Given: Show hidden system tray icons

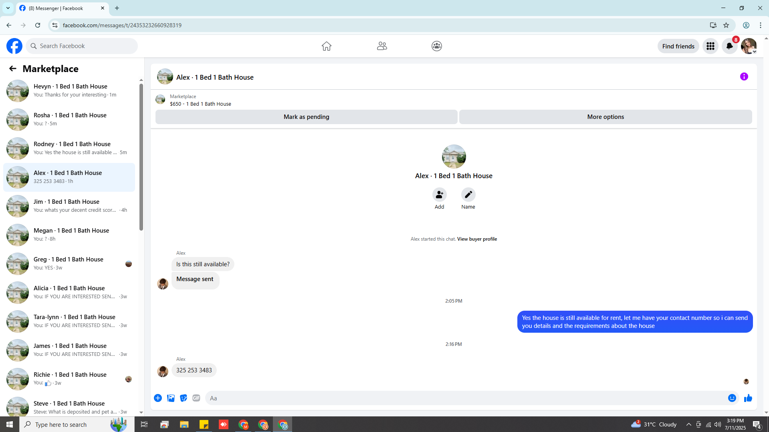Looking at the screenshot, I should pyautogui.click(x=688, y=424).
